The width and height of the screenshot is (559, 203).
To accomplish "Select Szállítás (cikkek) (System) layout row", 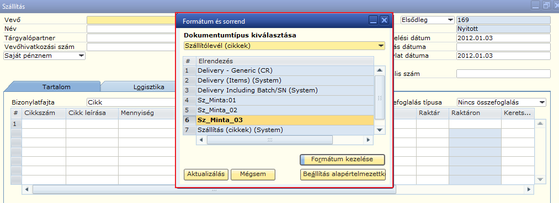I will 285,130.
